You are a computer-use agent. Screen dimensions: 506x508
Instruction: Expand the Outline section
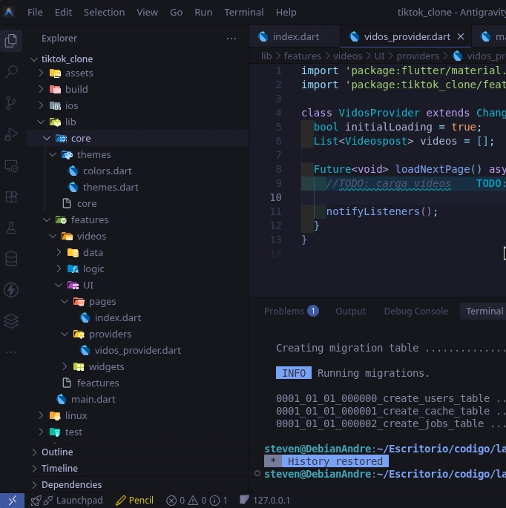coord(57,452)
